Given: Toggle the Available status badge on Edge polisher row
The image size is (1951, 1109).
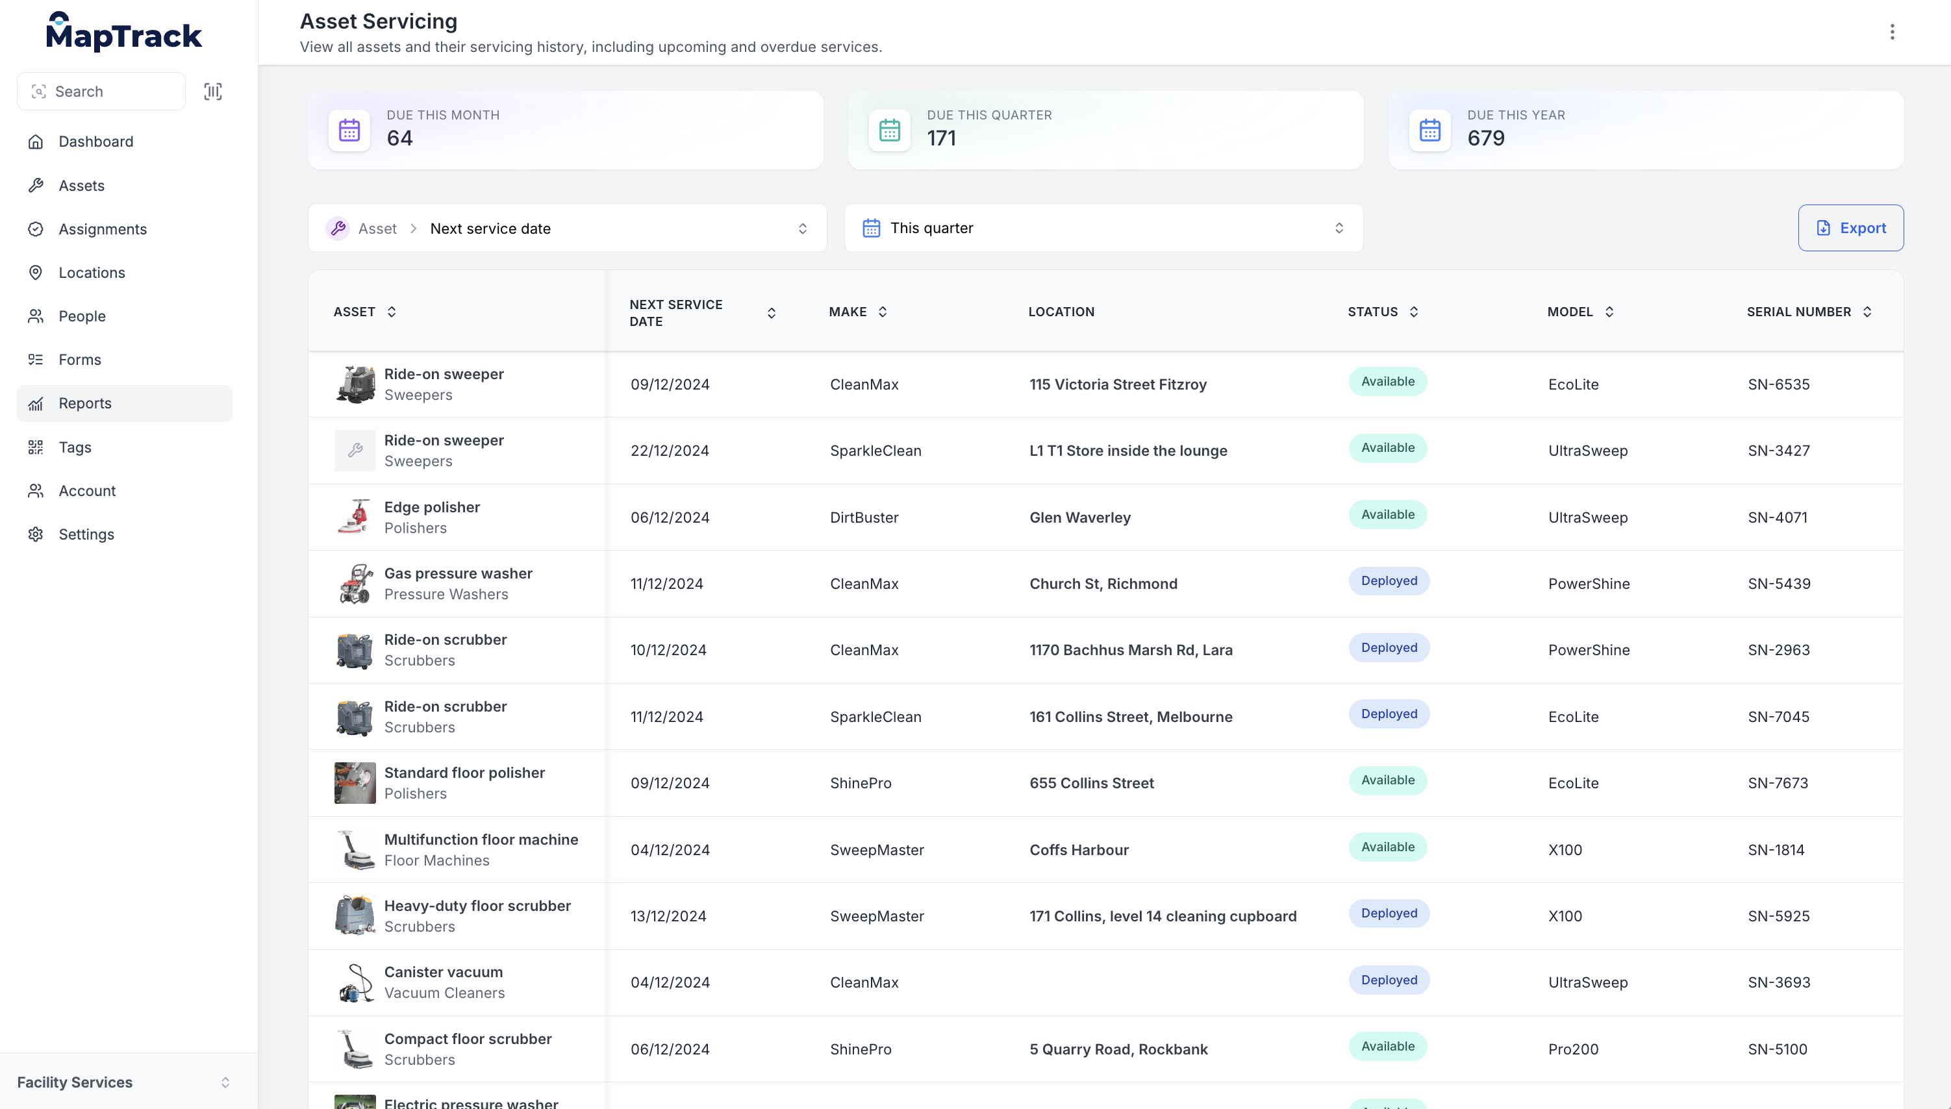Looking at the screenshot, I should tap(1387, 514).
